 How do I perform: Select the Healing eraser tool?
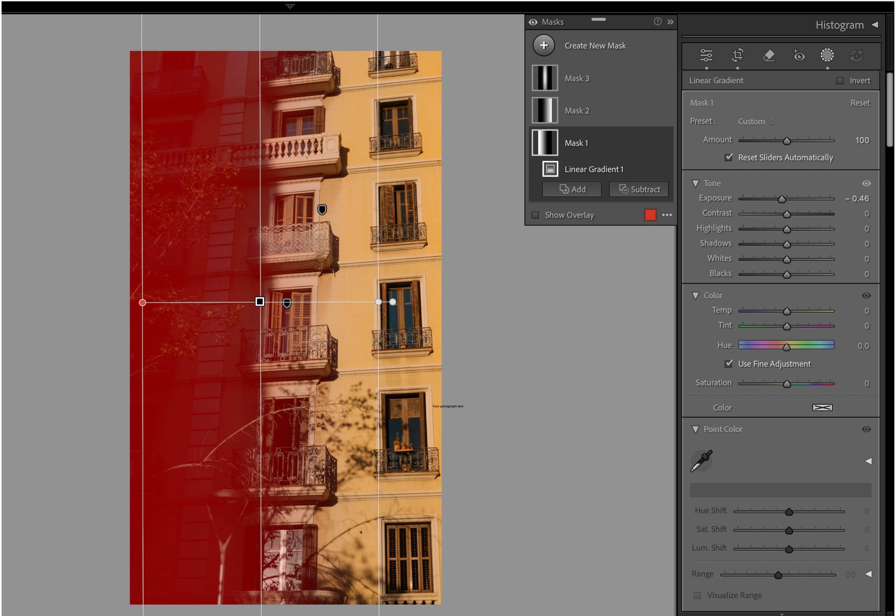[x=769, y=56]
